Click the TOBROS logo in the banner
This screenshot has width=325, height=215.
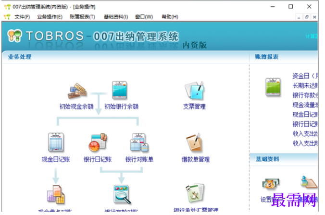click(14, 36)
